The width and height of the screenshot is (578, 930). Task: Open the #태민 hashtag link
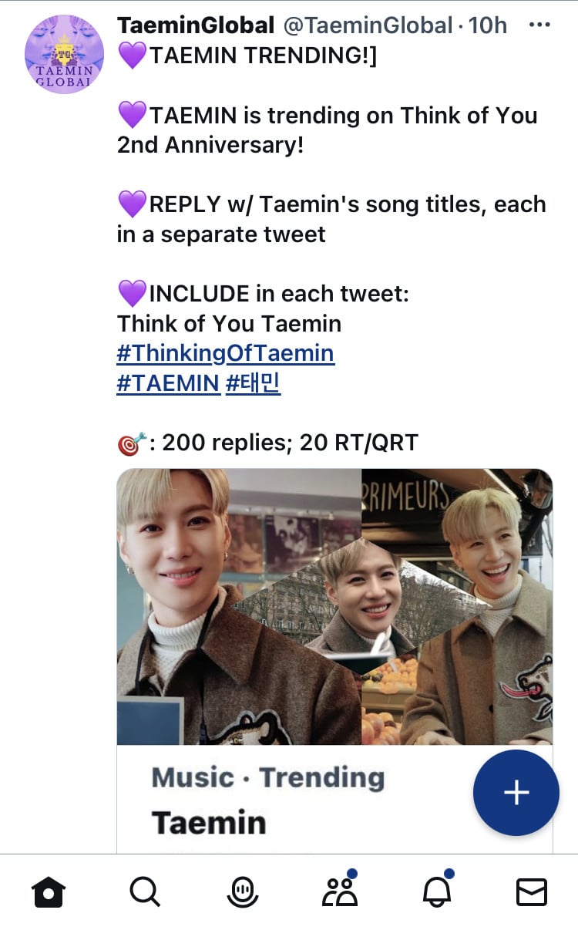[x=254, y=383]
